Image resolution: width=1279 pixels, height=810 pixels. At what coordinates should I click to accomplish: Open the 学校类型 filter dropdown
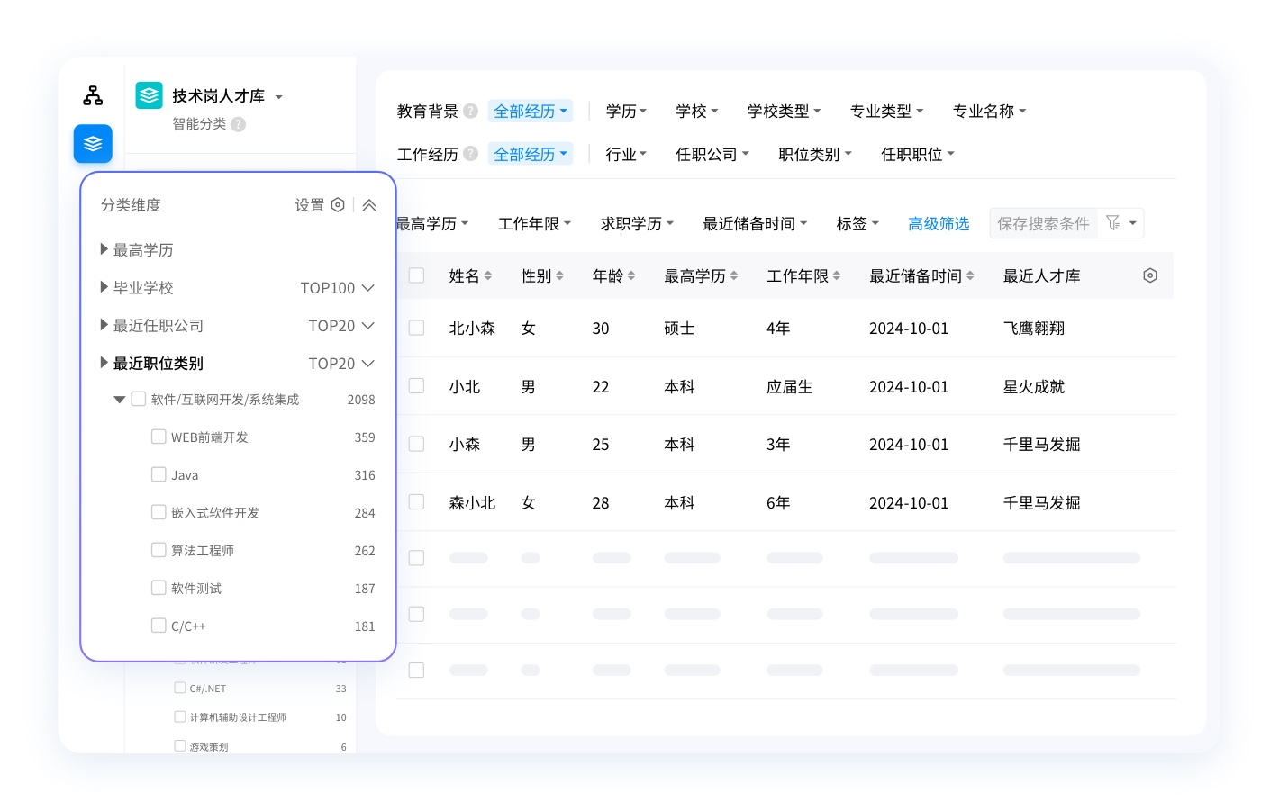pyautogui.click(x=784, y=111)
